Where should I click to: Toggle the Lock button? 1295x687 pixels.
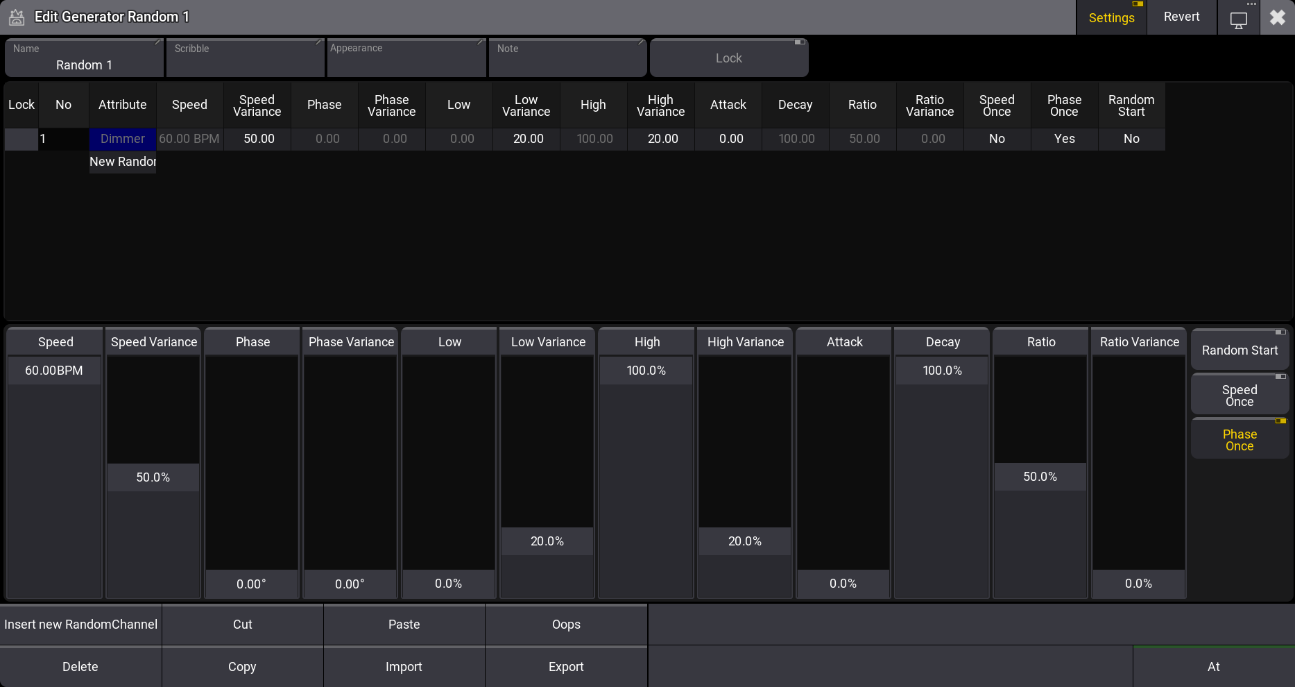click(729, 58)
